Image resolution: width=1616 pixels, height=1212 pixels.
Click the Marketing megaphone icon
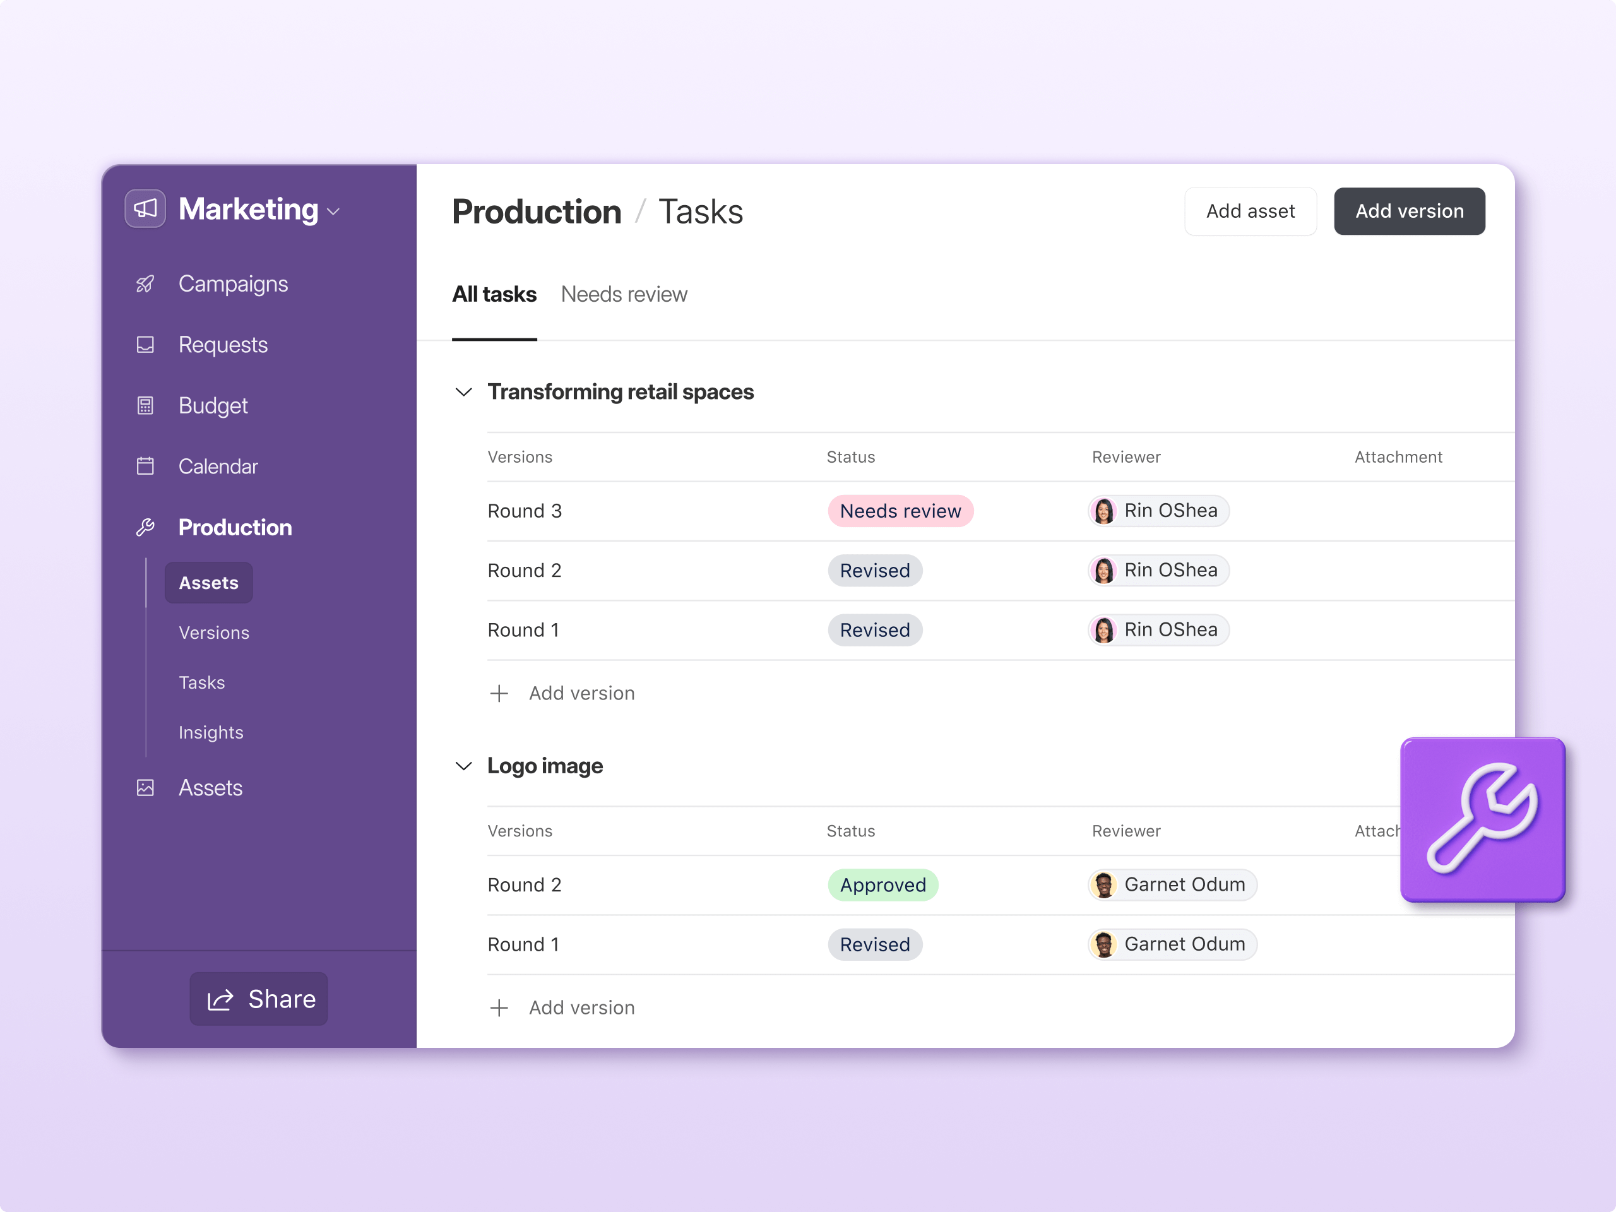click(145, 210)
